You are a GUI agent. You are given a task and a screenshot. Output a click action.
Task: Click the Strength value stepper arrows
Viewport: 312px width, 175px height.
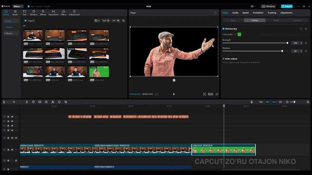tap(301, 43)
